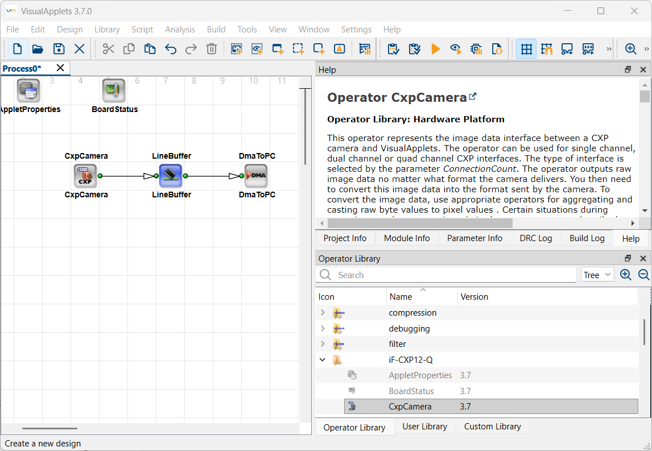This screenshot has width=652, height=451.
Task: Show hidden toolbar items left of zoom
Action: pyautogui.click(x=609, y=49)
